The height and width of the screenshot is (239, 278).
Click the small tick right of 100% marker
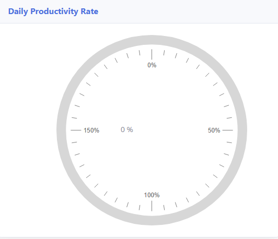pyautogui.click(x=164, y=208)
